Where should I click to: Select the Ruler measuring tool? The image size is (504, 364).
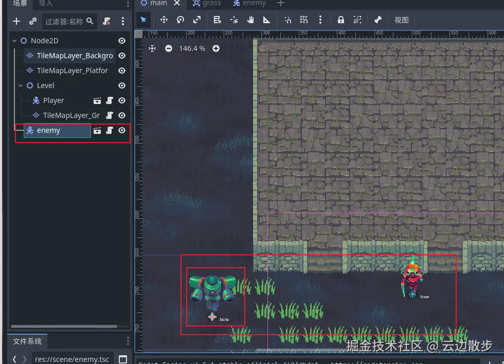(267, 20)
